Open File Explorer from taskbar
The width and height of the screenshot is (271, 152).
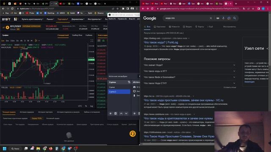click(x=38, y=149)
